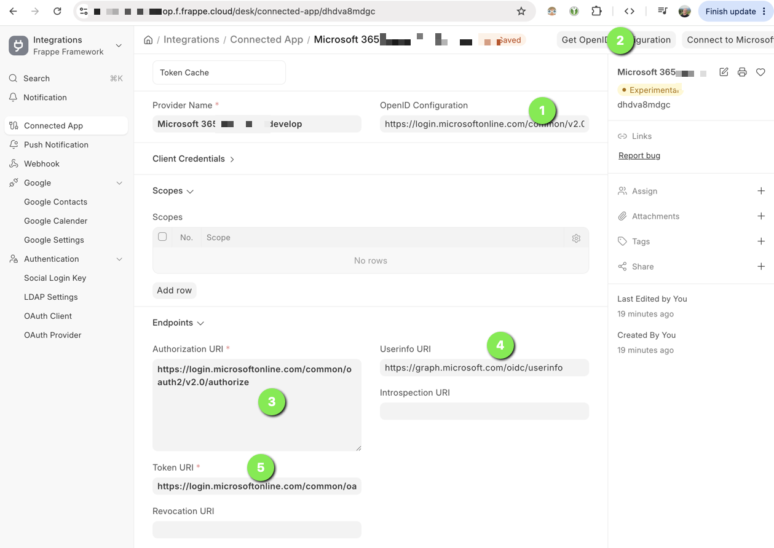Check the select-all checkbox in Scopes table
Viewport: 774px width, 548px height.
pyautogui.click(x=162, y=237)
